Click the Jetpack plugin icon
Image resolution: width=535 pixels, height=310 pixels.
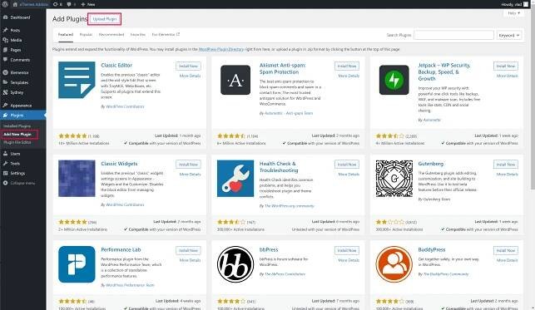point(394,80)
